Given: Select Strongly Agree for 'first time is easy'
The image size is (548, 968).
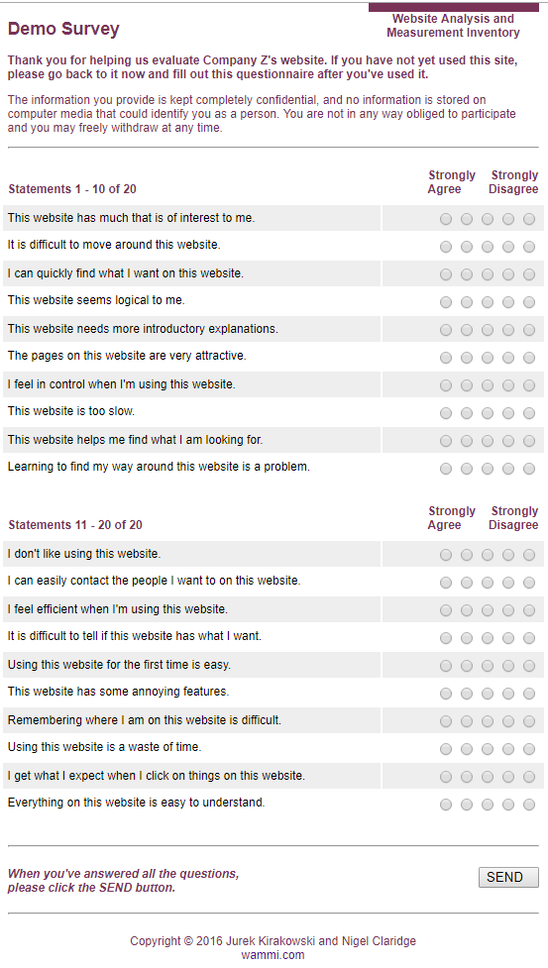Looking at the screenshot, I should pos(446,666).
